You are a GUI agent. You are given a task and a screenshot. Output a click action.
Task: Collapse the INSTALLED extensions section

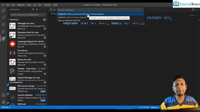[8, 20]
